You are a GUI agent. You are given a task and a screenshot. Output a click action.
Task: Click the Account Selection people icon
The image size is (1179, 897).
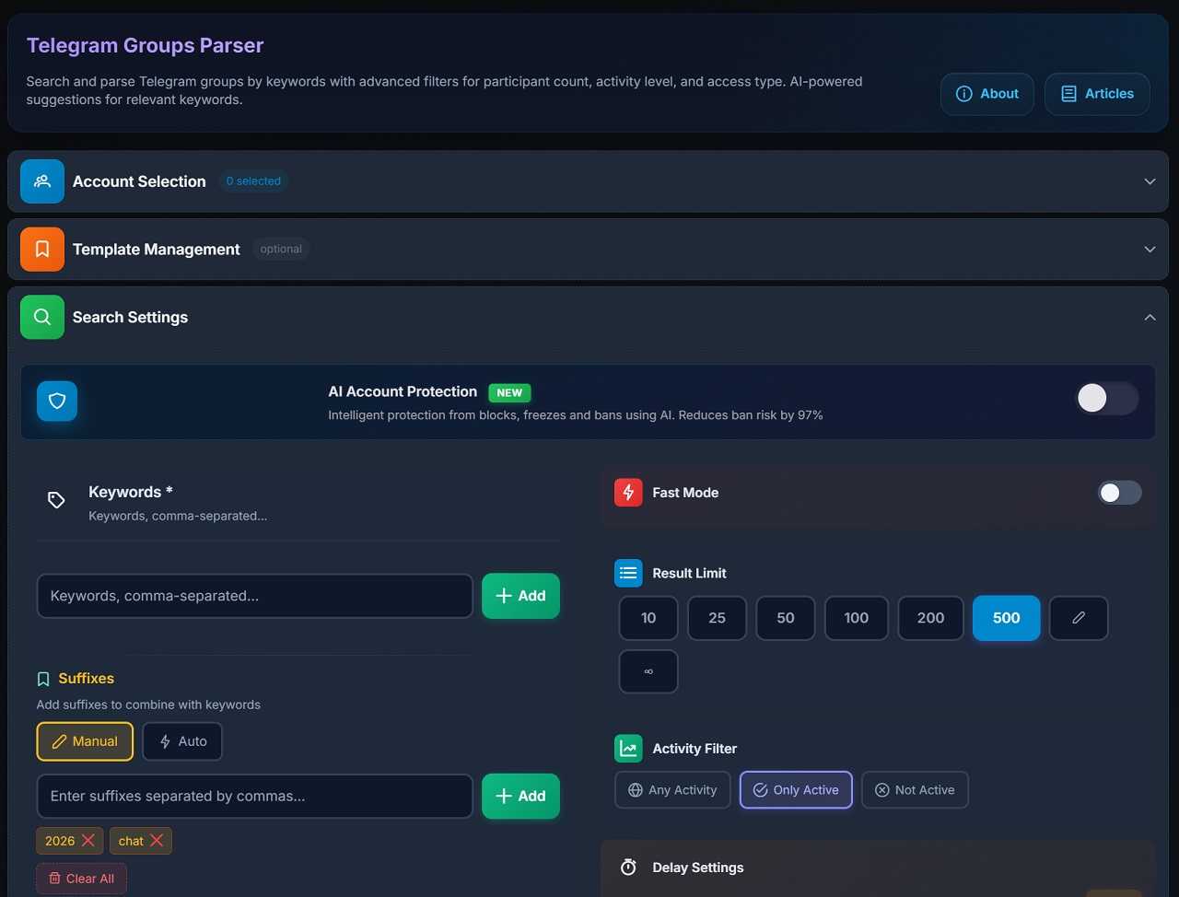click(x=42, y=181)
